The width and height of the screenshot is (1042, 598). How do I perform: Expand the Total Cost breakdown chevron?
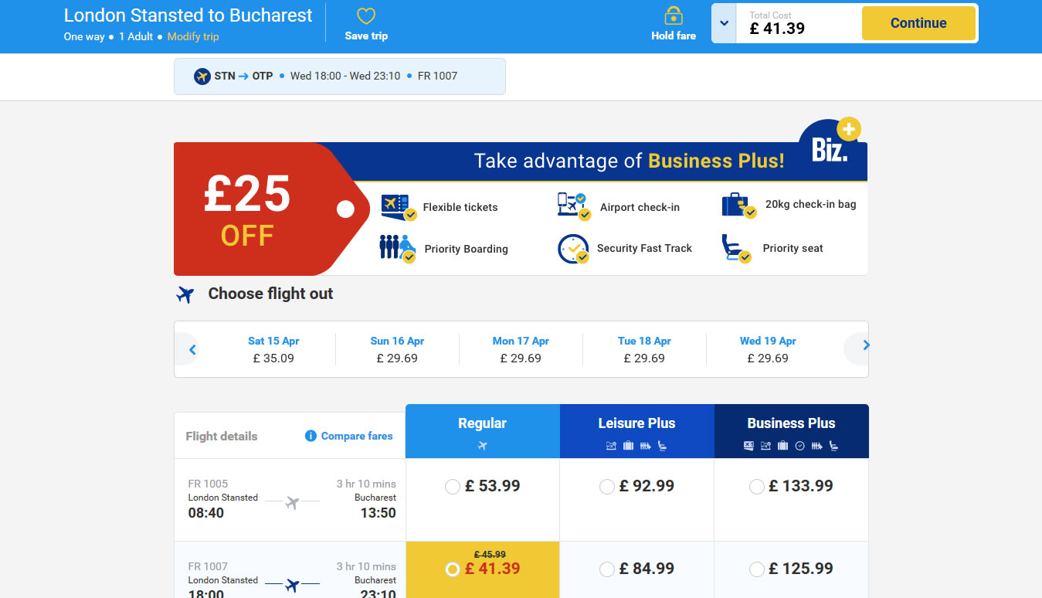[x=724, y=23]
